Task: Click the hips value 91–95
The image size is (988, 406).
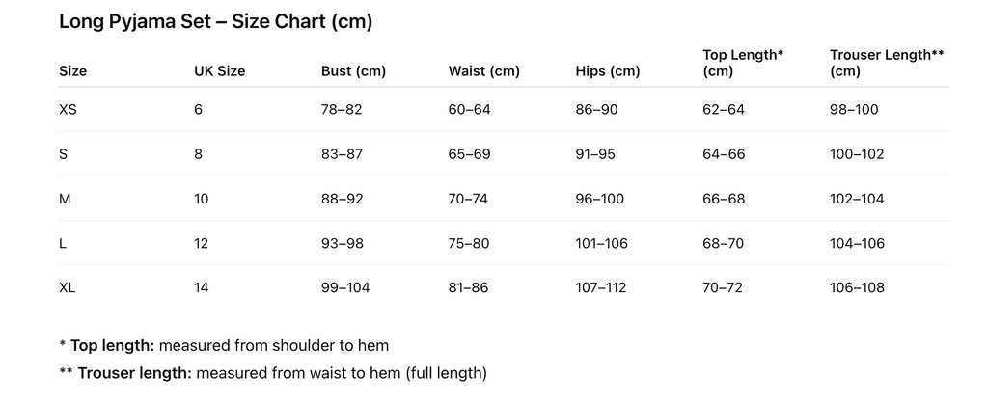Action: (x=595, y=154)
